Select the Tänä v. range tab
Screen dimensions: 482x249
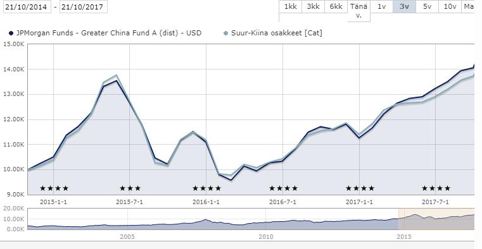(358, 11)
